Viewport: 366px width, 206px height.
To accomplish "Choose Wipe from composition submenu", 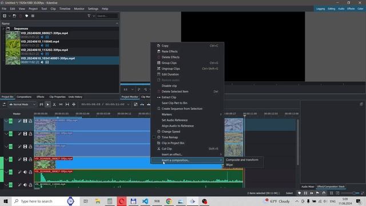I will [229, 165].
